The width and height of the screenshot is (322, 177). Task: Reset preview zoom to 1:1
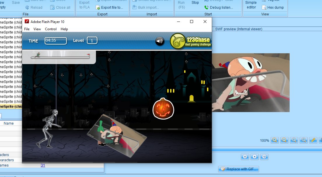pos(294,140)
